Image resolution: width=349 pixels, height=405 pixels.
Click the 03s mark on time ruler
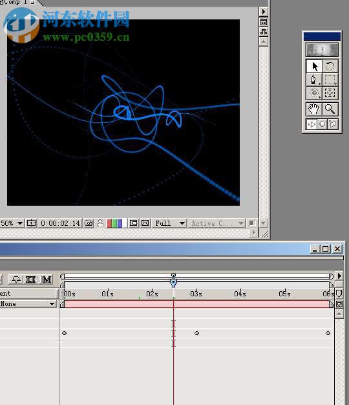(x=196, y=294)
